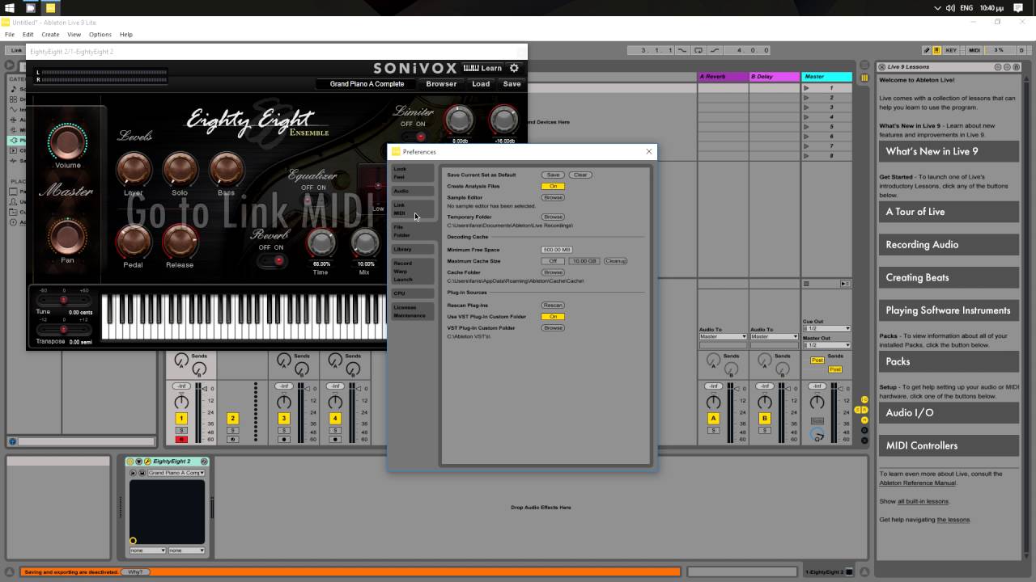Open the Create menu

(50, 35)
